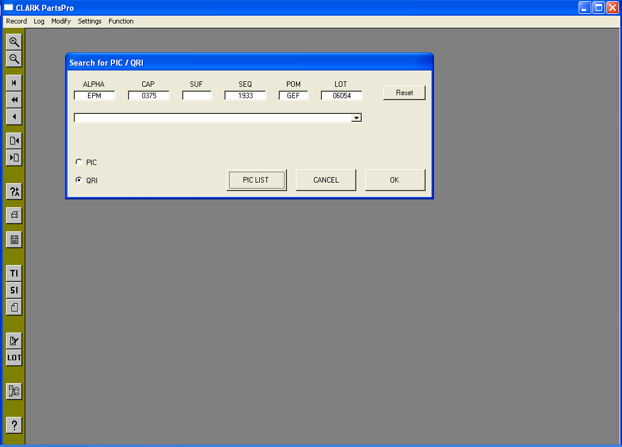Click the Search for PIC / QRI title bar
The height and width of the screenshot is (447, 622).
click(x=249, y=63)
